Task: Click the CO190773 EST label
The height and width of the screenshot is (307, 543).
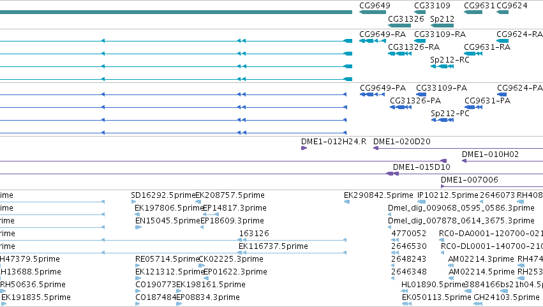Action: coord(156,285)
